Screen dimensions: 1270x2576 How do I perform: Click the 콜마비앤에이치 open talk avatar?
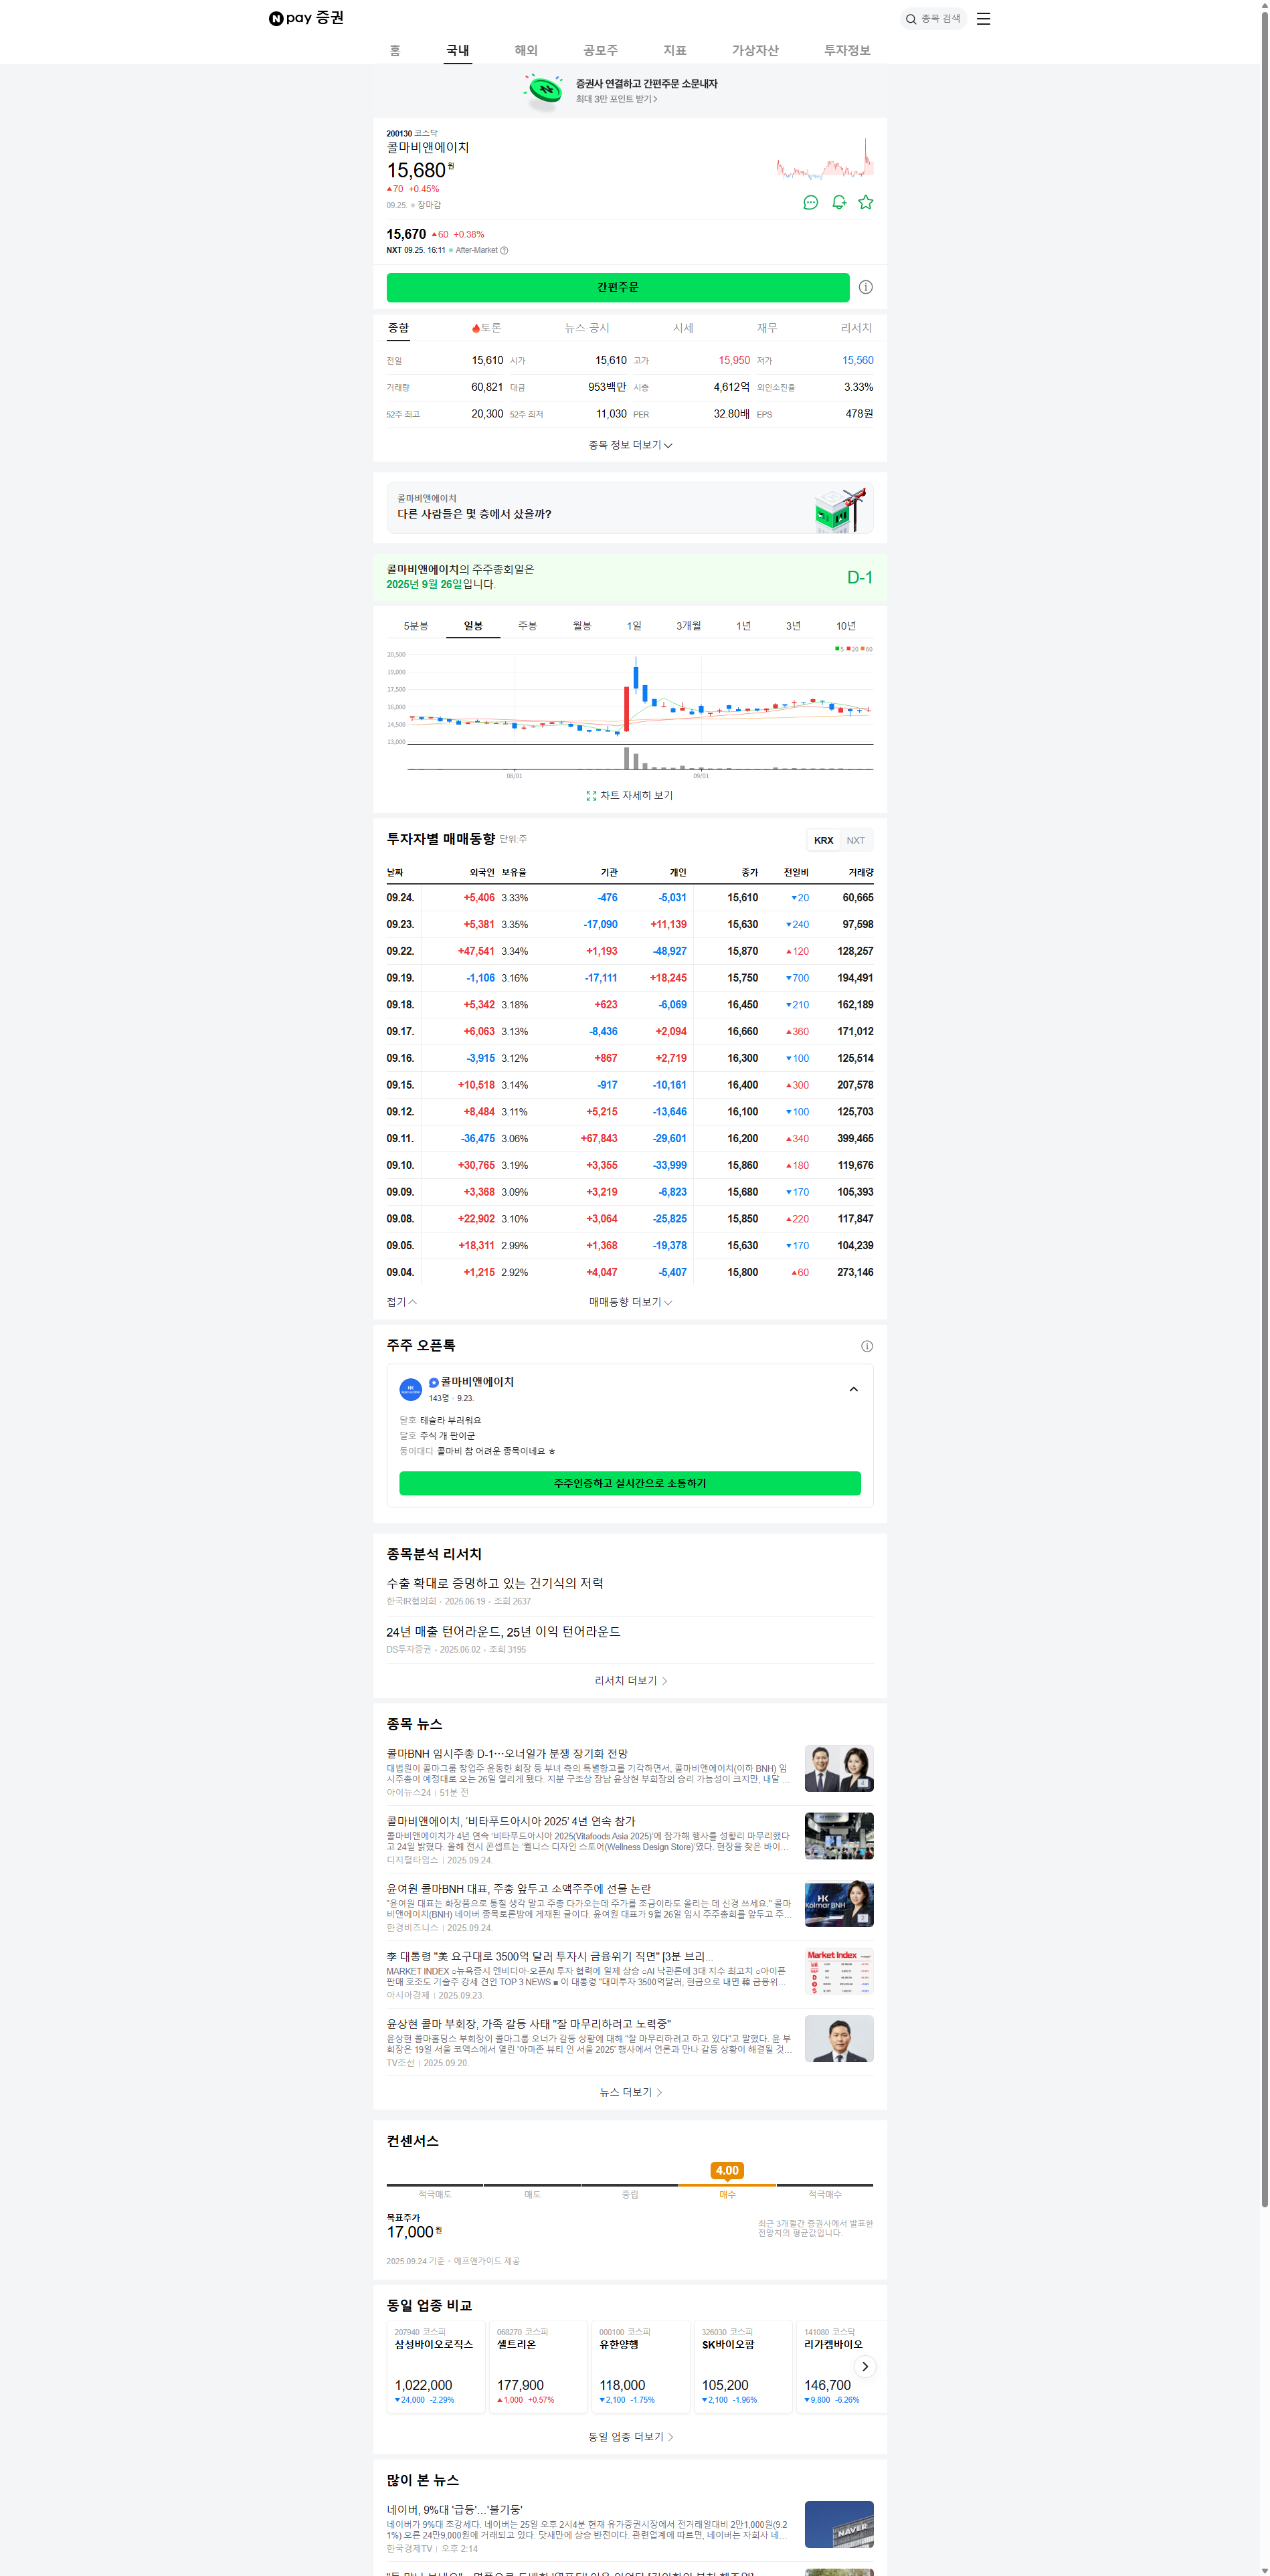point(410,1389)
